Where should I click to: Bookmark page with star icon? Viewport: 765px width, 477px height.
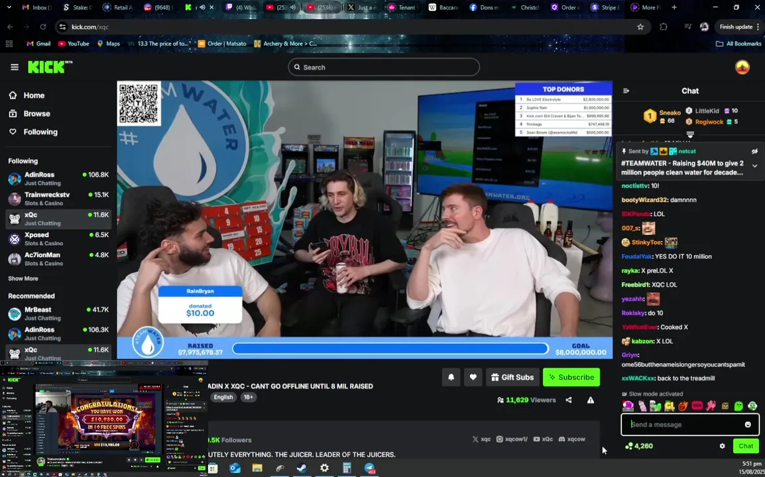640,26
